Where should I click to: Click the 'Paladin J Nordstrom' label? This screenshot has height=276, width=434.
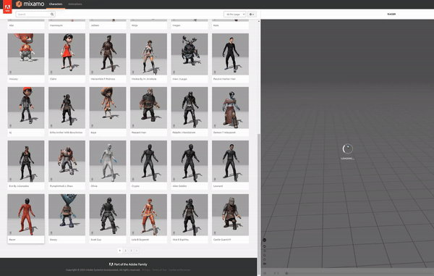tap(184, 133)
